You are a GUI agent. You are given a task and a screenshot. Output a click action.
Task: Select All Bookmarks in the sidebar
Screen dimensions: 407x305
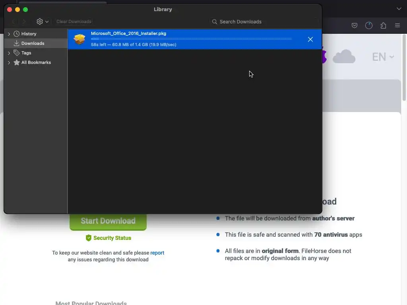(36, 62)
